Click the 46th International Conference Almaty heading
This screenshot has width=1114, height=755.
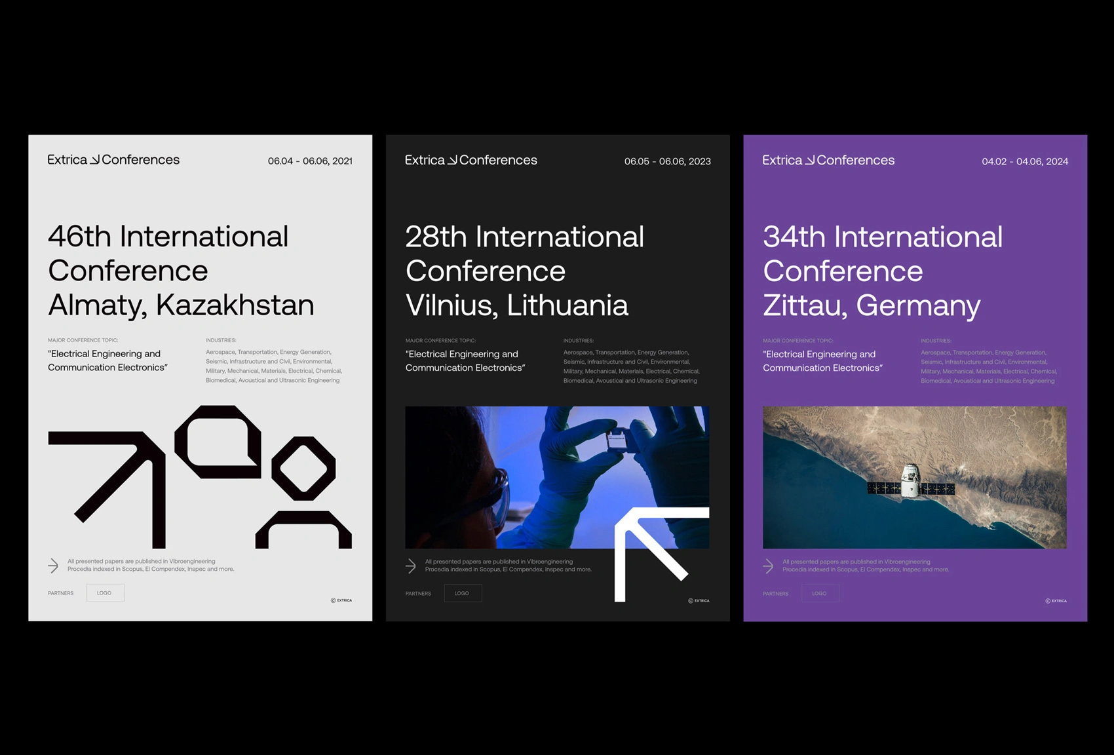181,271
